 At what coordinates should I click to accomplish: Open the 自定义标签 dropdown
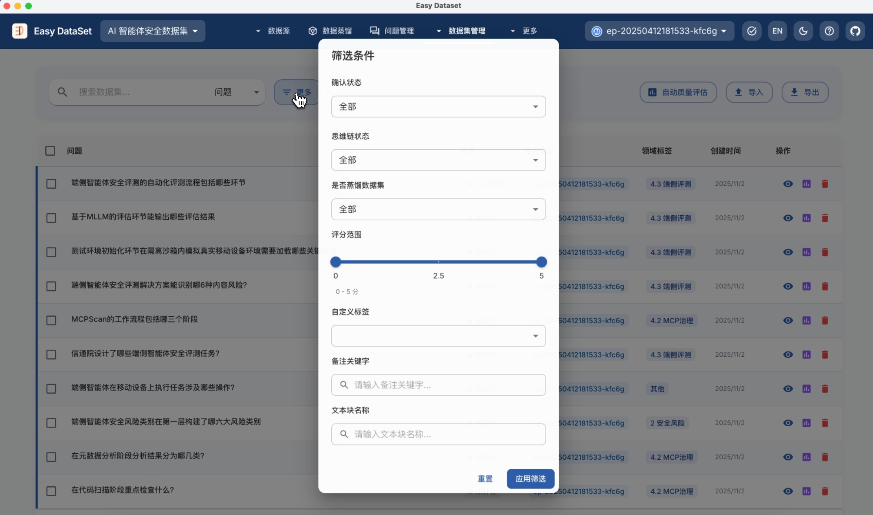pyautogui.click(x=438, y=336)
